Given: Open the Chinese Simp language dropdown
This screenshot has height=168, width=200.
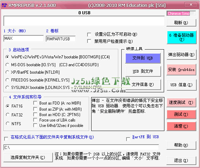Looking at the screenshot, I should tap(181, 13).
